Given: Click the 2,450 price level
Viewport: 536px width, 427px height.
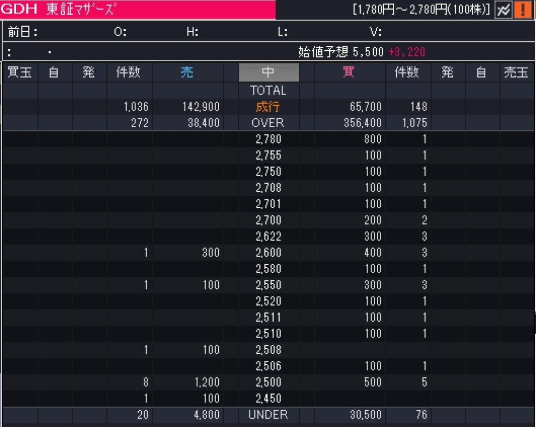Looking at the screenshot, I should [x=268, y=398].
